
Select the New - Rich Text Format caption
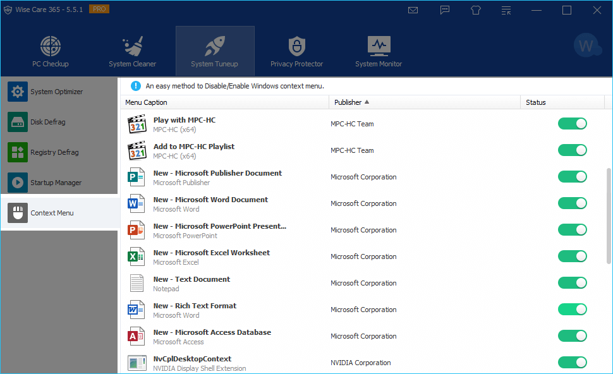195,306
